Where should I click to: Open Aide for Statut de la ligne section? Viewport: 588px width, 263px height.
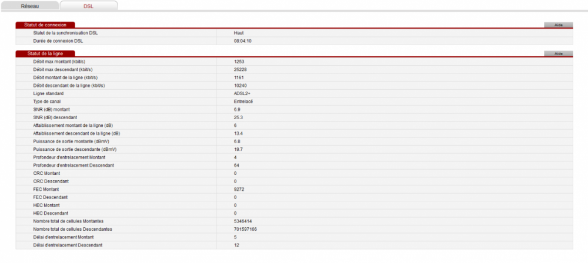tap(558, 53)
